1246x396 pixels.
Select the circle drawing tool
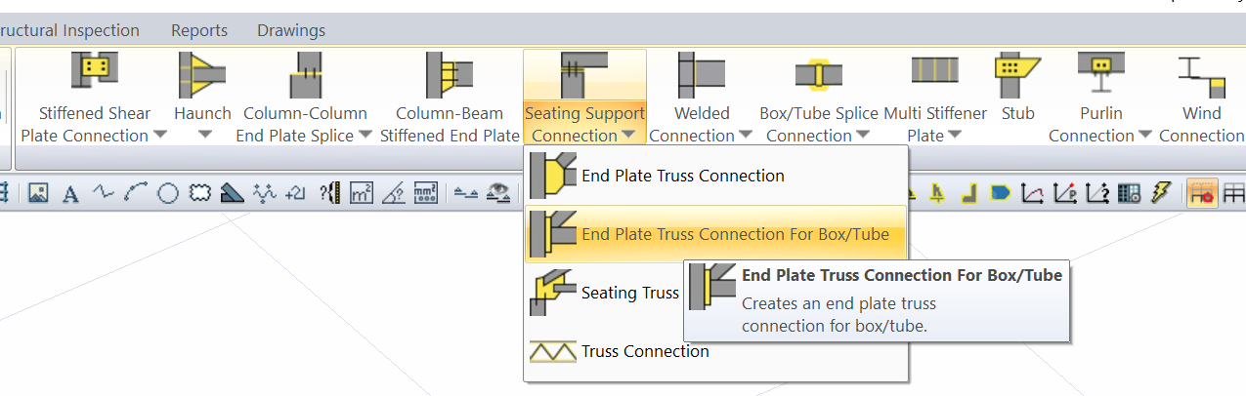click(168, 193)
